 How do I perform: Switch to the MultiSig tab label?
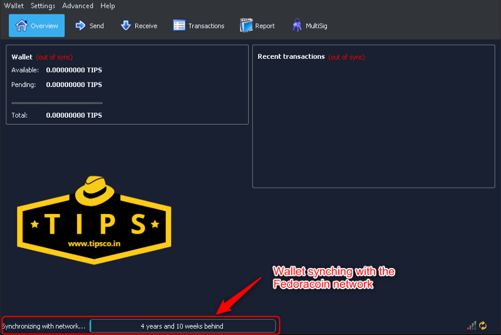316,26
